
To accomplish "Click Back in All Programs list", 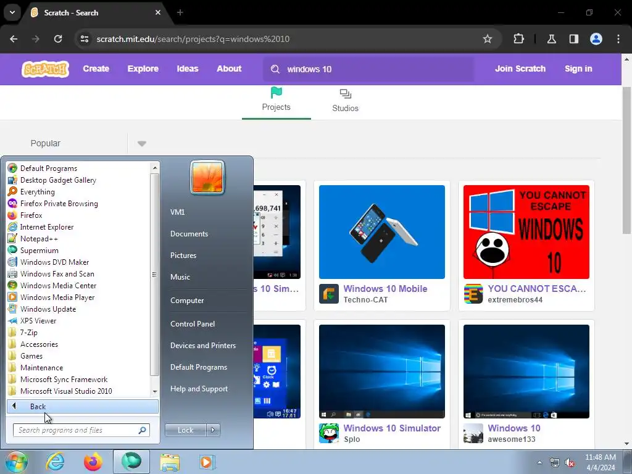I will point(83,406).
